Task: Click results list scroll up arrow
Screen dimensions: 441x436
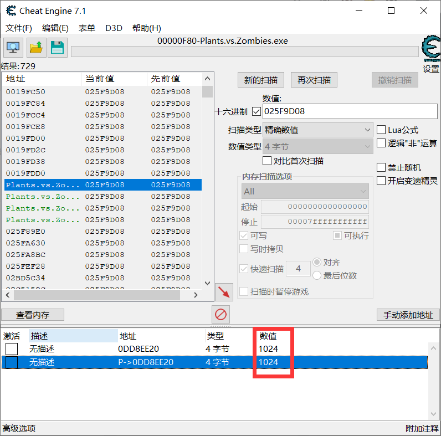Action: click(x=208, y=79)
